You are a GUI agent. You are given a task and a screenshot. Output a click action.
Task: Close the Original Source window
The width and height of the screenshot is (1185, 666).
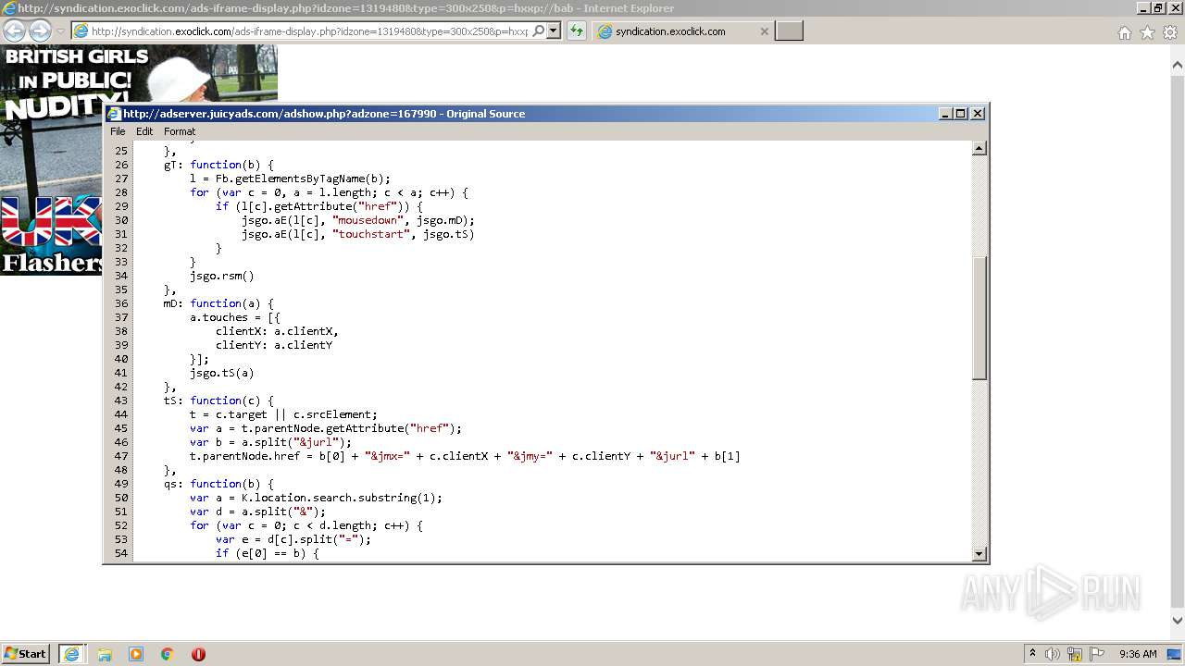click(978, 113)
